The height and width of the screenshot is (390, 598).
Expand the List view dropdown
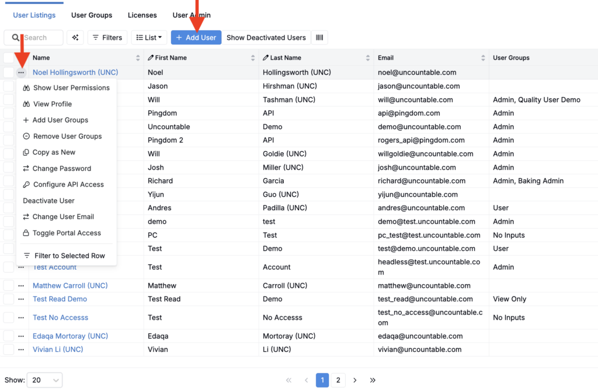pyautogui.click(x=149, y=37)
